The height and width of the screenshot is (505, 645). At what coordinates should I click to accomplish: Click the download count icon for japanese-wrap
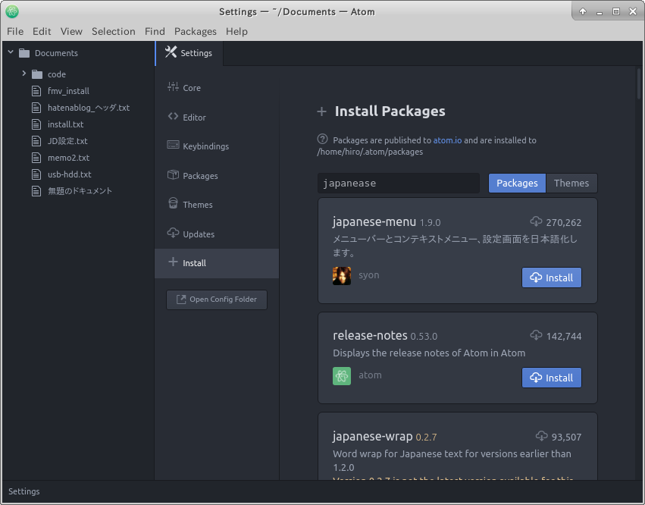541,436
